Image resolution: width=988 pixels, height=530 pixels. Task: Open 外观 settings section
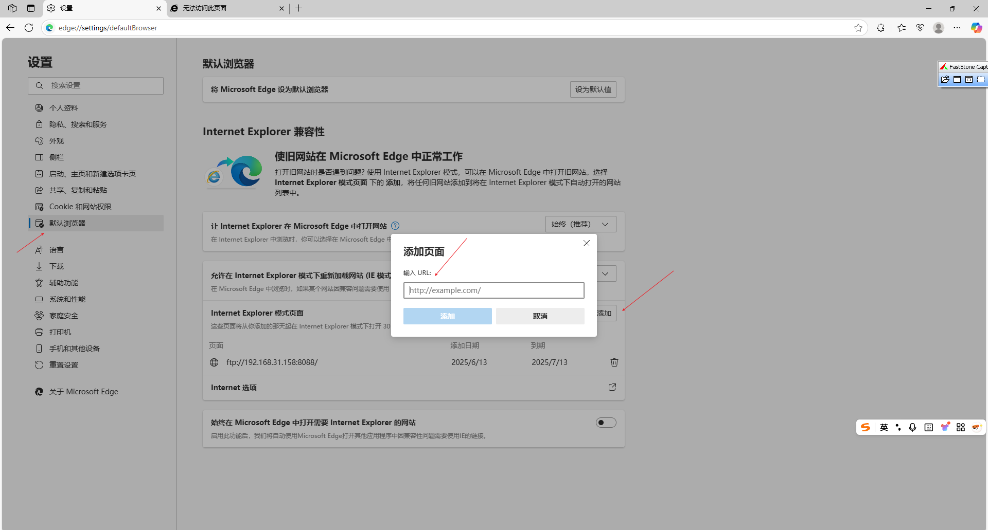[x=96, y=141]
